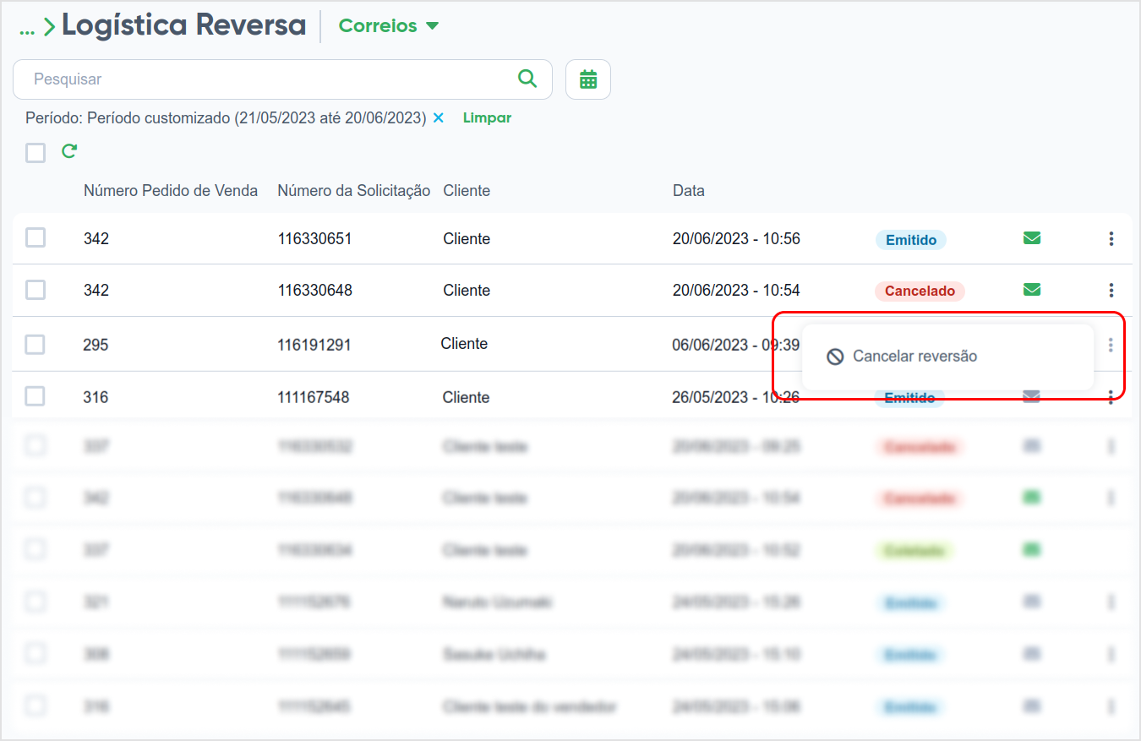Click the green magnifier search icon

527,79
